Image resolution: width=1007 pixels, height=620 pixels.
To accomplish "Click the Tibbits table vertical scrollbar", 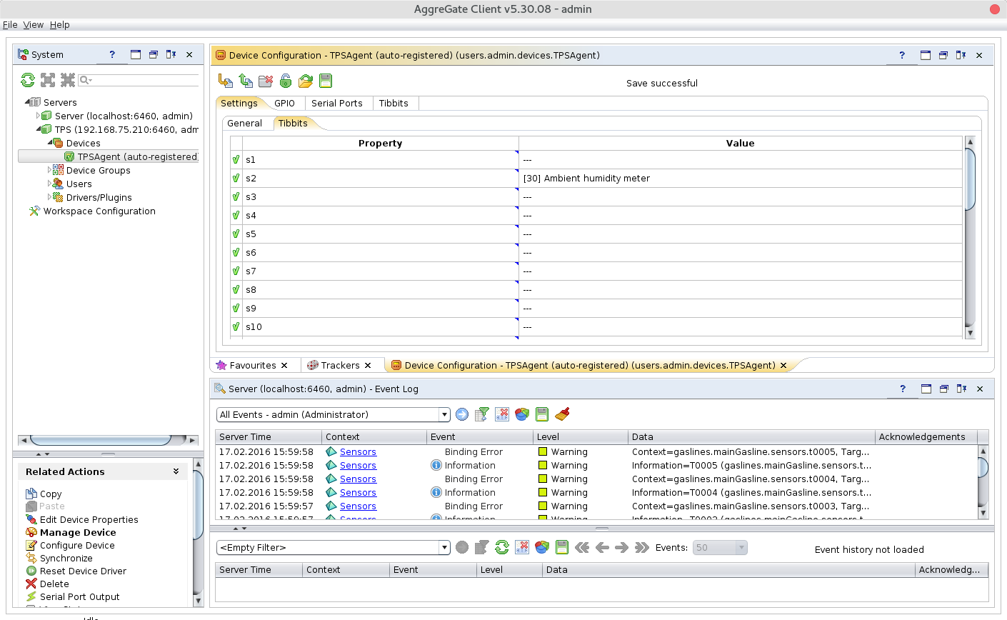I will [970, 181].
